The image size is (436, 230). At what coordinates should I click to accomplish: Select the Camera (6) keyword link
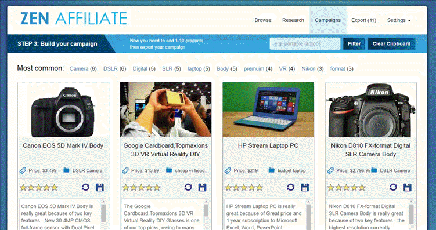tap(83, 68)
